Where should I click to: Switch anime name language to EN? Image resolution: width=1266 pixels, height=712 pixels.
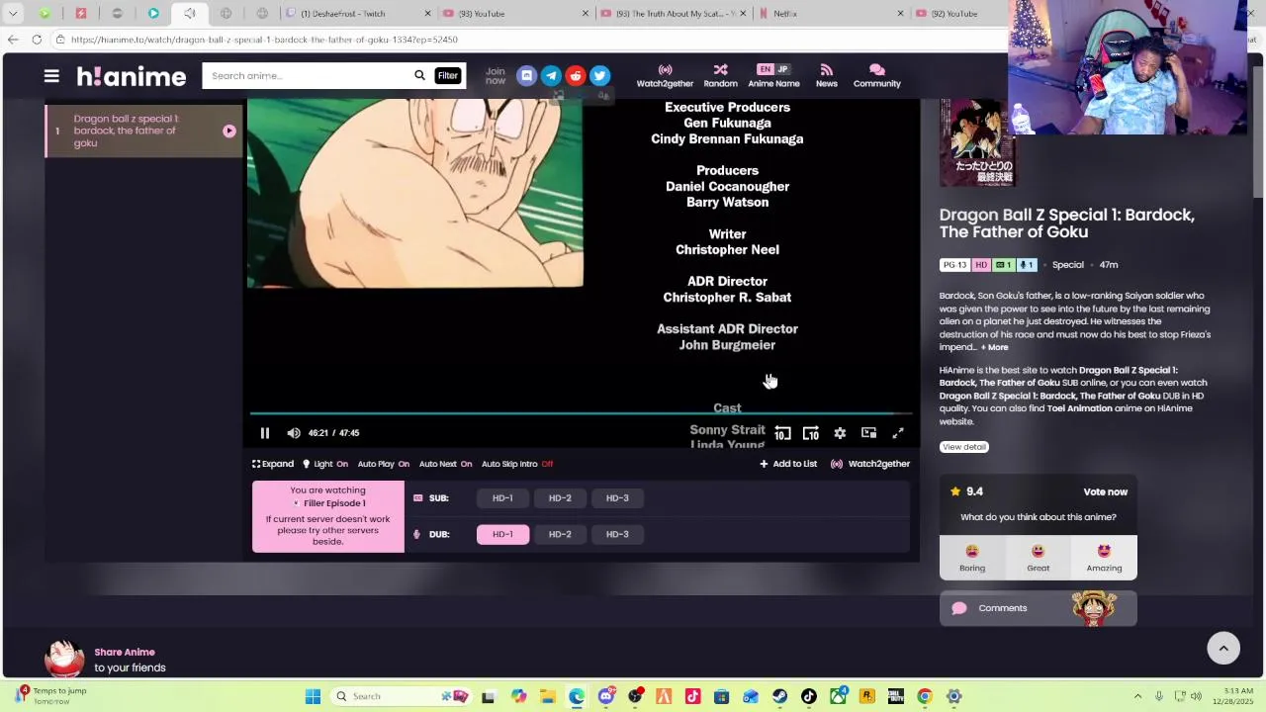(765, 69)
